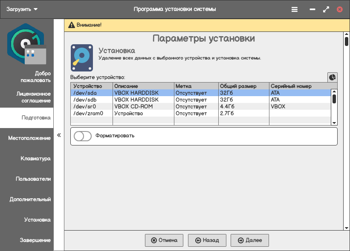The width and height of the screenshot is (350, 251).
Task: Go to Пользователи step
Action: click(x=33, y=179)
